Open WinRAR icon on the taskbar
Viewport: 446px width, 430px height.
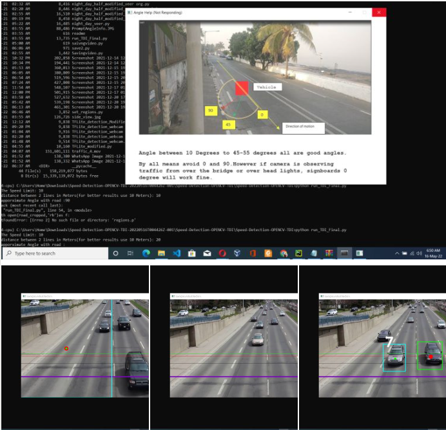(x=329, y=253)
